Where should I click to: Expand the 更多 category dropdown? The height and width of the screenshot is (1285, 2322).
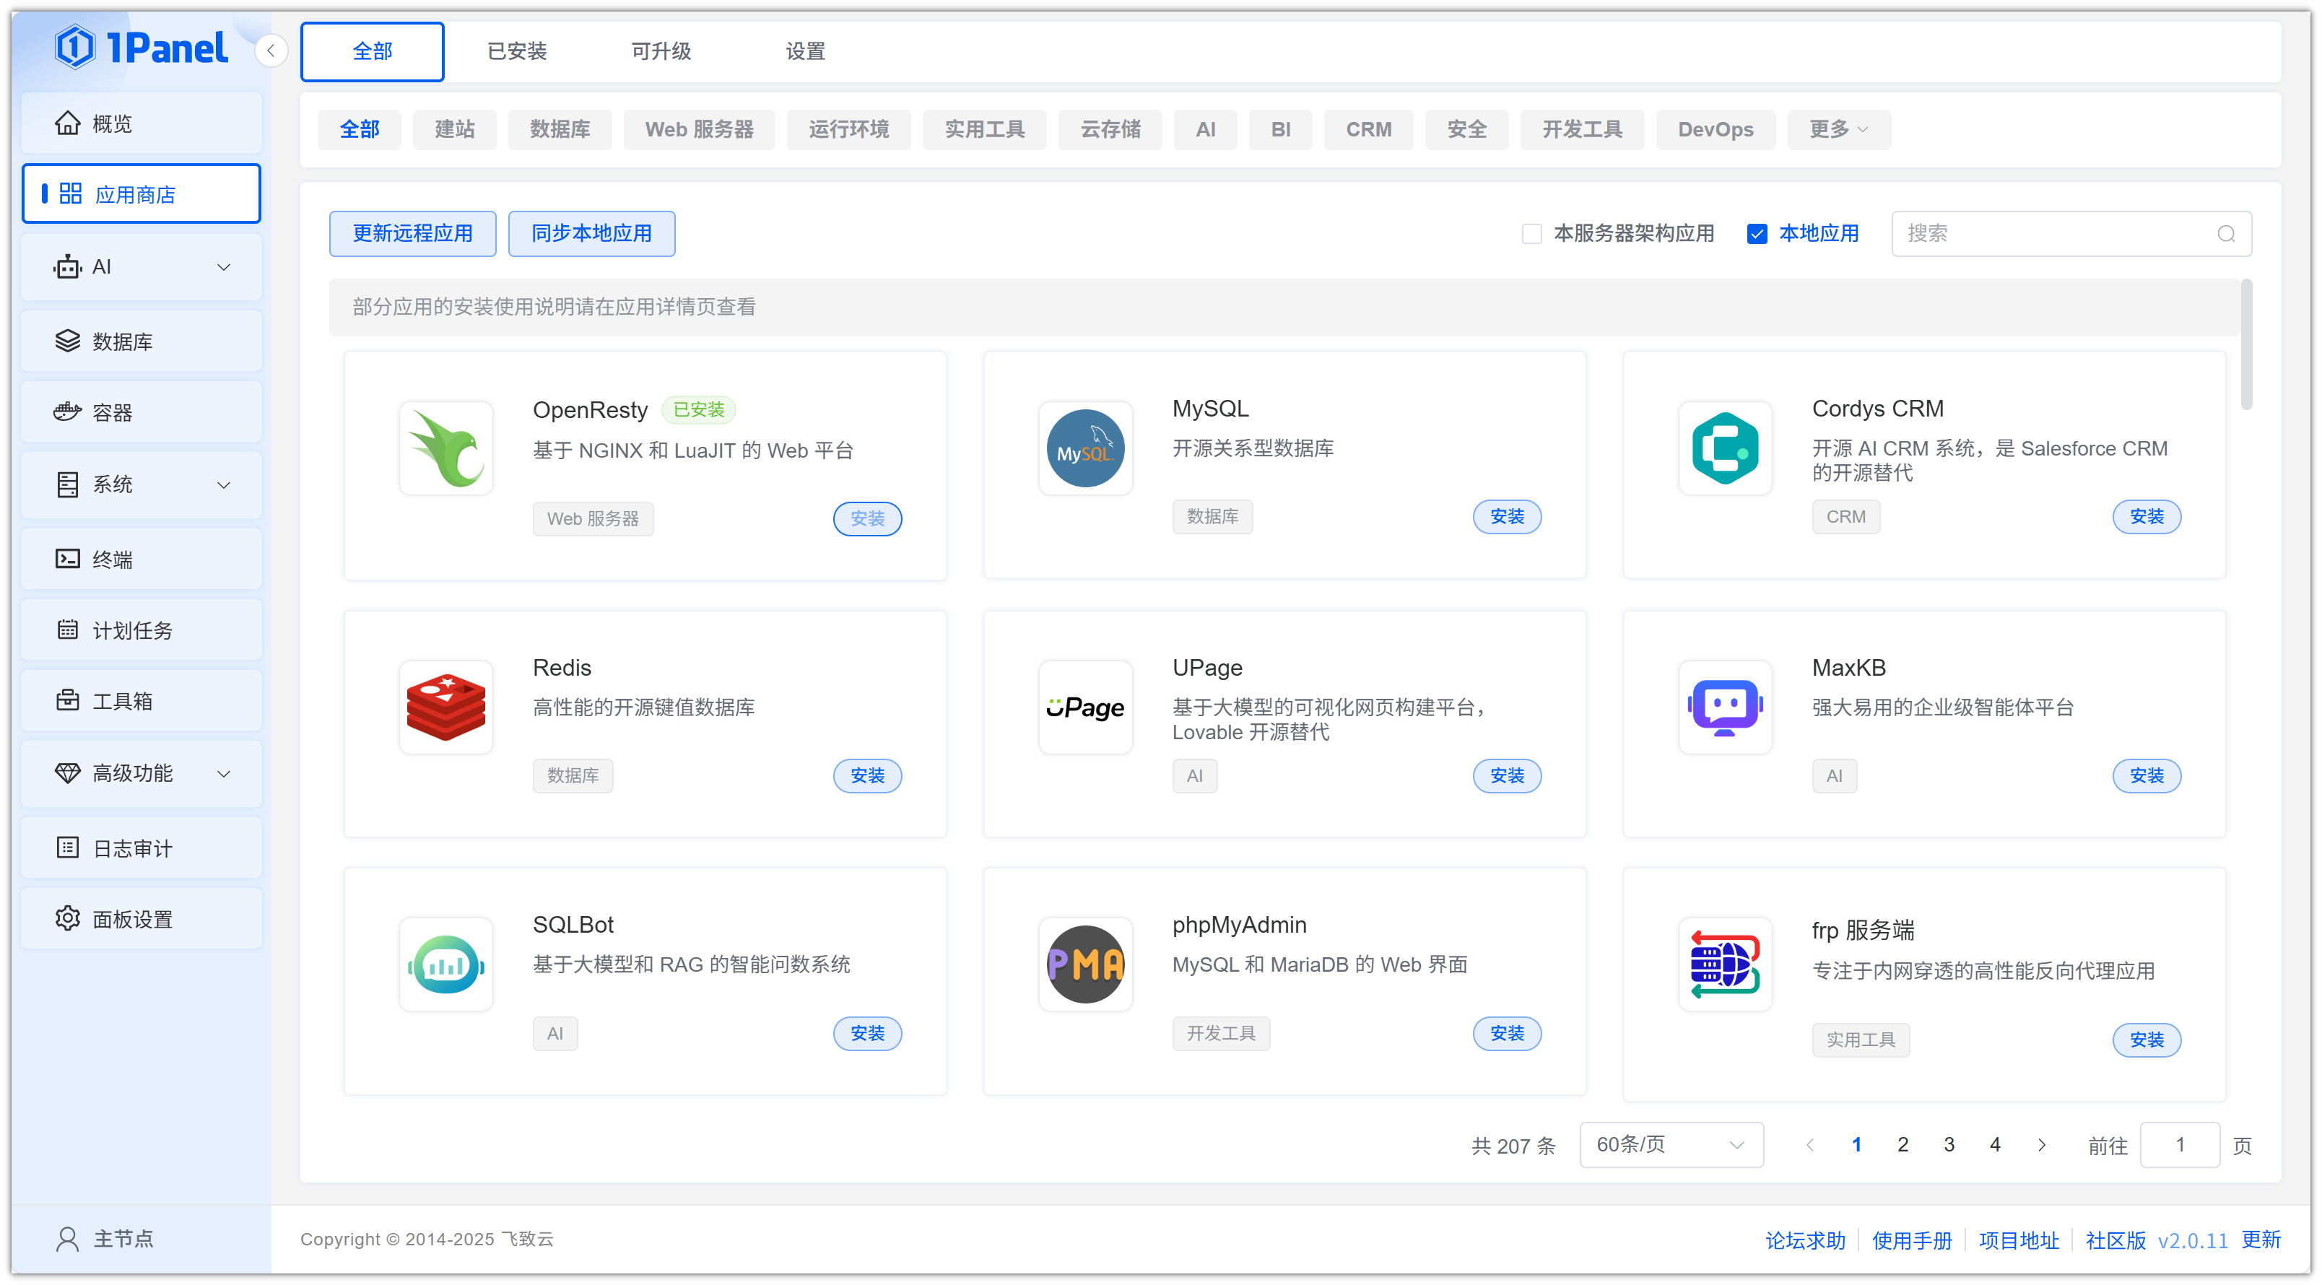tap(1838, 128)
